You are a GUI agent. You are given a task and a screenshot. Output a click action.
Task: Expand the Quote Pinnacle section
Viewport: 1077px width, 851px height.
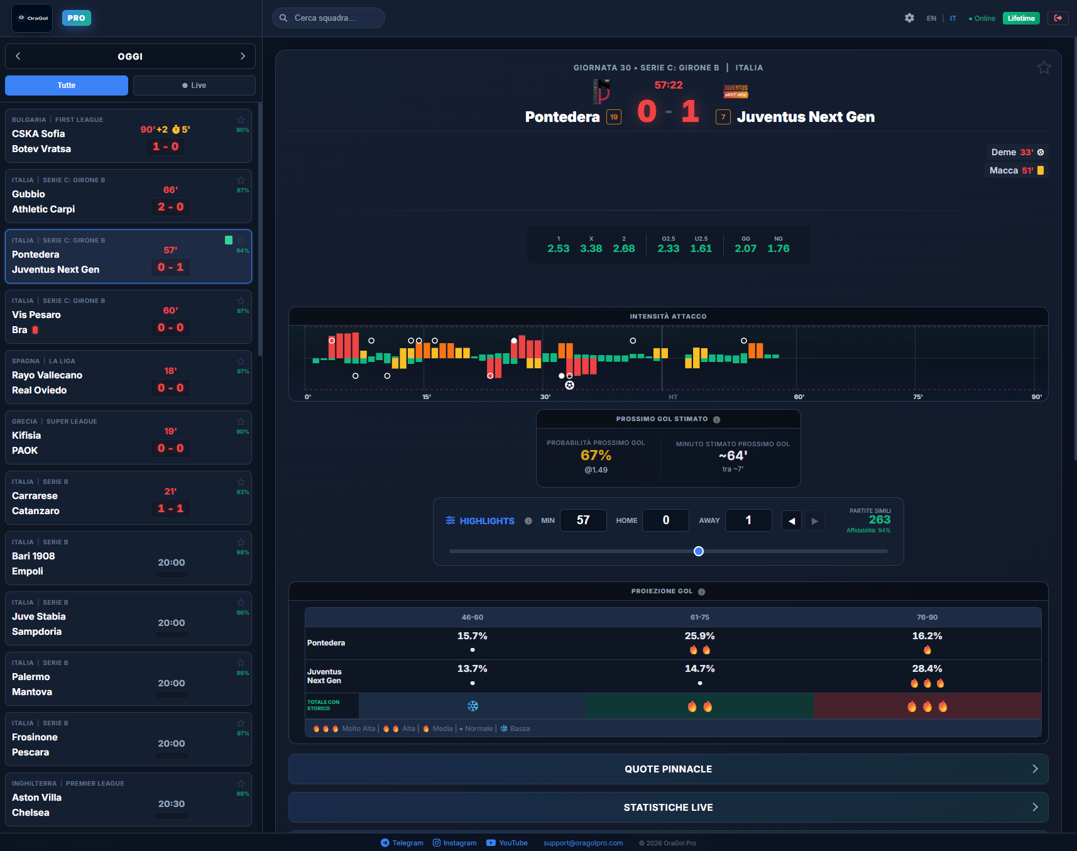pyautogui.click(x=668, y=769)
